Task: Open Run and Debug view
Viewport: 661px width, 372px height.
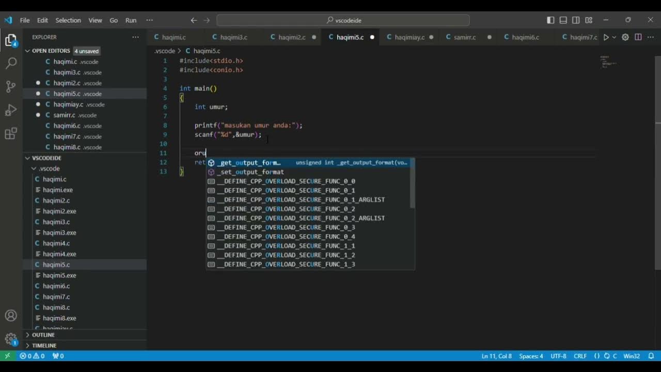Action: click(11, 110)
